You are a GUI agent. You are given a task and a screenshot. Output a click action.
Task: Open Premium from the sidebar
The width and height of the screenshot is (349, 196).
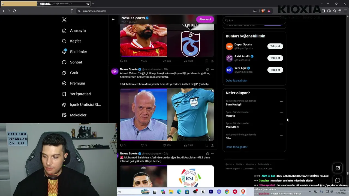point(73,83)
